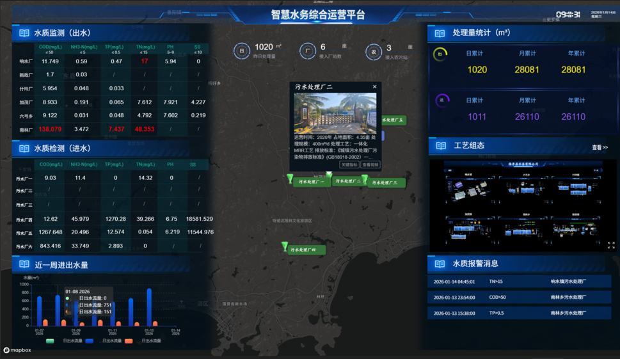The width and height of the screenshot is (620, 359).
Task: Click the green pin marker of 污水处理厂四
Action: coord(285,246)
